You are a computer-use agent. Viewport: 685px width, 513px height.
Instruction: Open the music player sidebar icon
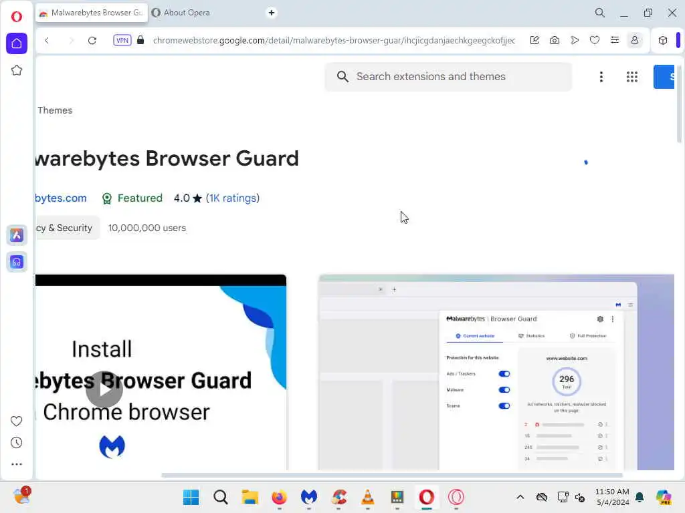pyautogui.click(x=17, y=262)
